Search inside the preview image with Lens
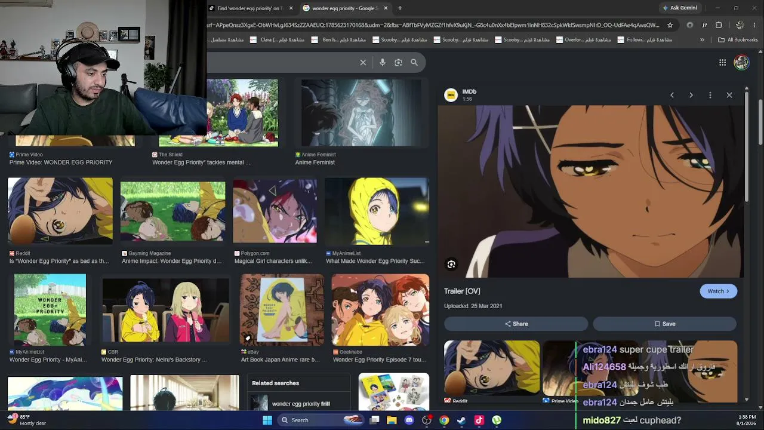The height and width of the screenshot is (430, 764). point(451,264)
